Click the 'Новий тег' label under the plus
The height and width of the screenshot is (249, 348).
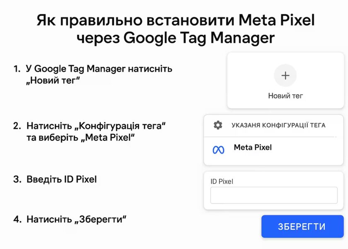(285, 96)
